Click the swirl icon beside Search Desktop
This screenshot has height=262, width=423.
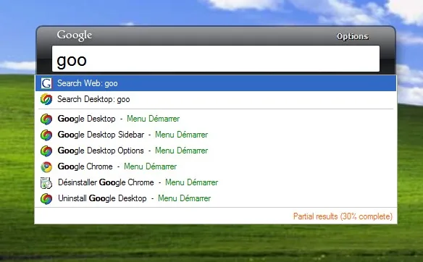tap(46, 99)
